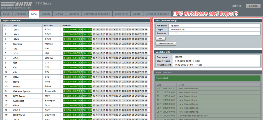The width and height of the screenshot is (263, 120).
Task: Click the 1.12.2009 09:03 import protocol entry
Action: pos(208,89)
